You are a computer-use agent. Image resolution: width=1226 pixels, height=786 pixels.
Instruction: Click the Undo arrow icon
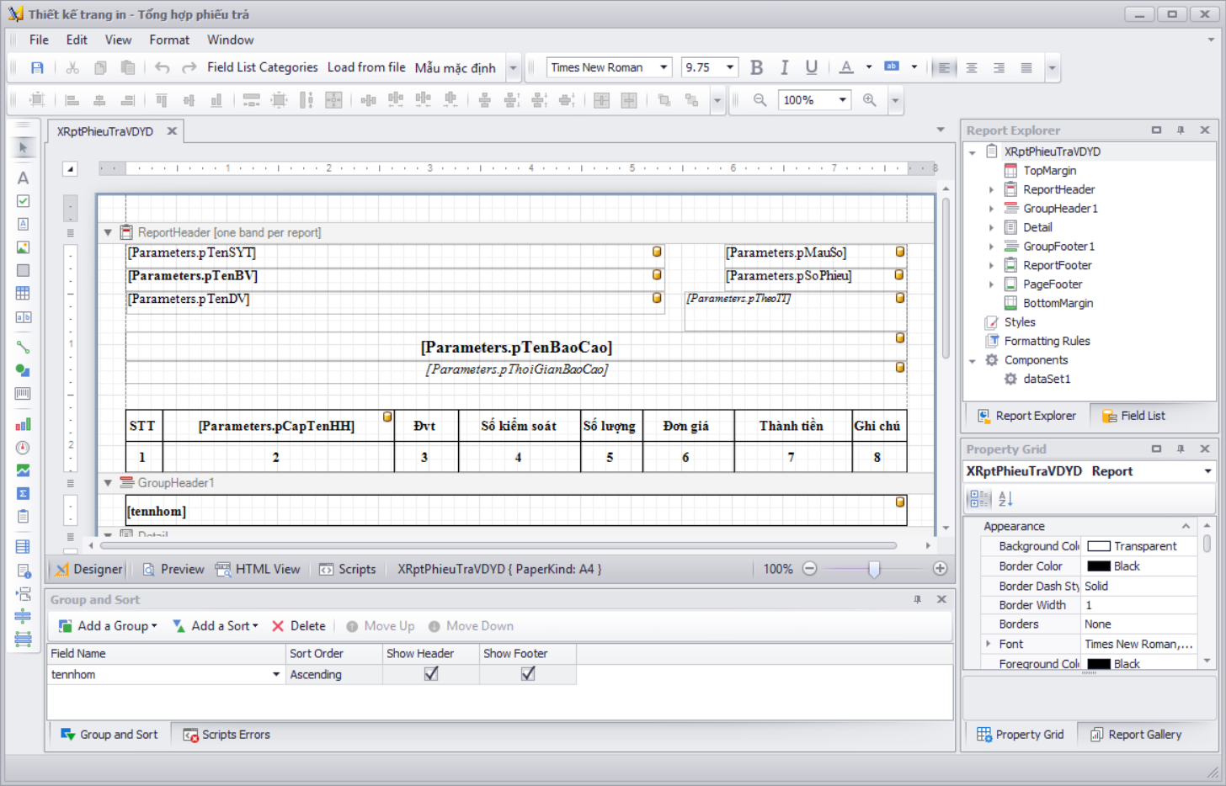point(163,67)
